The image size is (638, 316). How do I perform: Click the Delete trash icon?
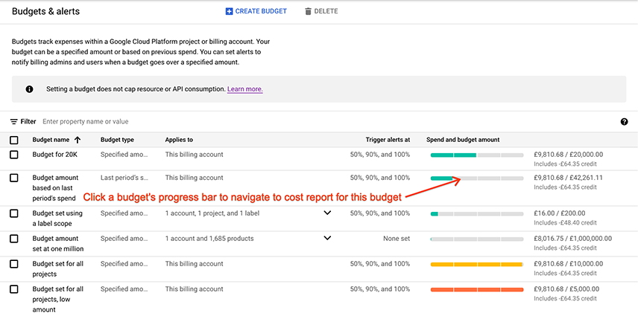pos(308,11)
